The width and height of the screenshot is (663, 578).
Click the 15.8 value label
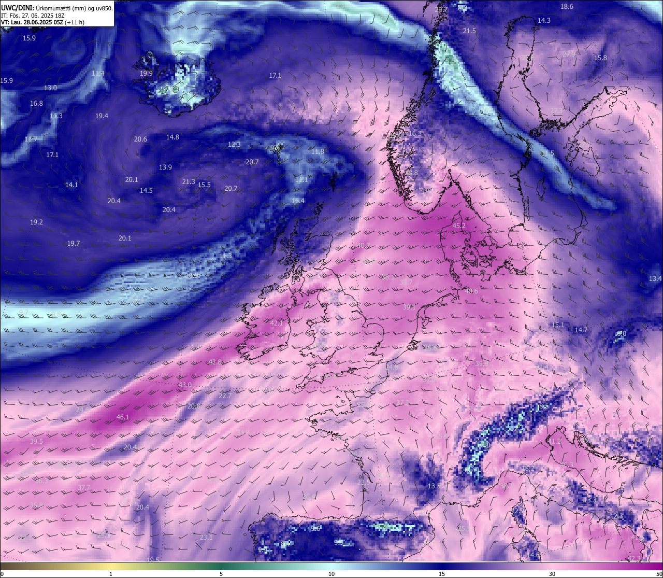[600, 58]
